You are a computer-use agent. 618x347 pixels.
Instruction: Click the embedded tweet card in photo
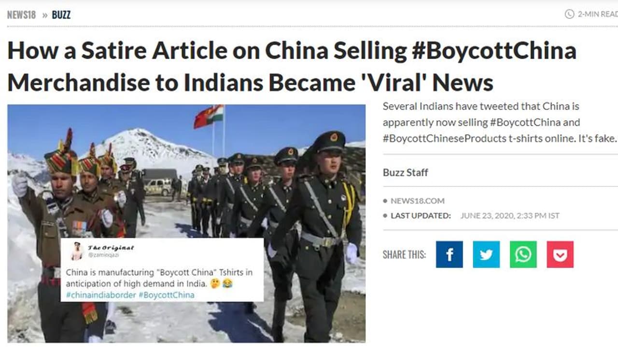tap(162, 270)
